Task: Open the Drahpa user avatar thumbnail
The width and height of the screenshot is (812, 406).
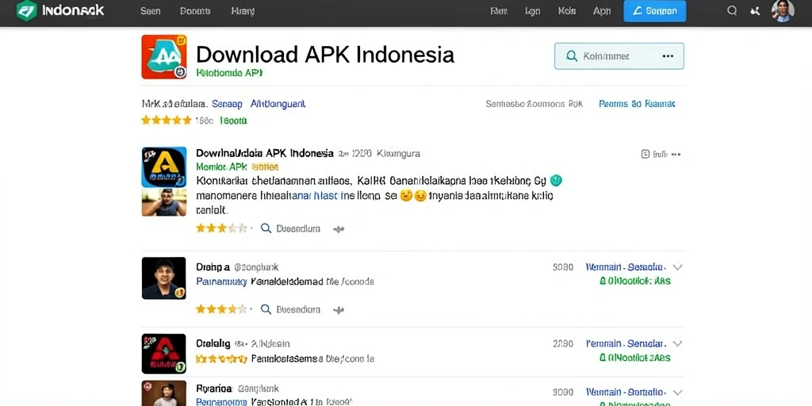Action: 163,278
